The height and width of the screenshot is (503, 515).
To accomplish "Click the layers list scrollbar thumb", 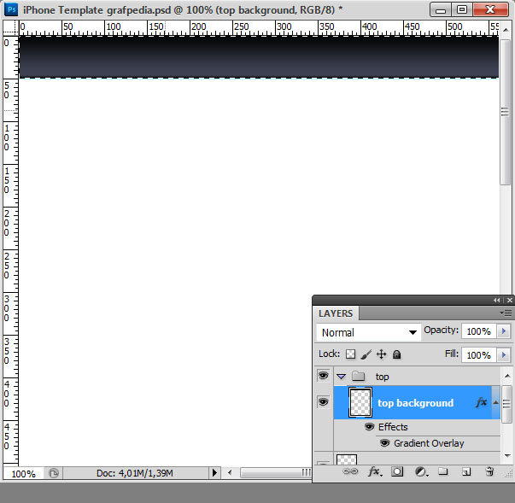I will (506, 404).
